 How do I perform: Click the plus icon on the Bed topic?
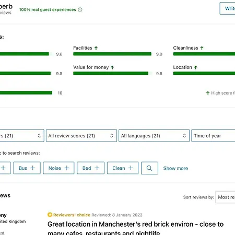tap(97, 168)
